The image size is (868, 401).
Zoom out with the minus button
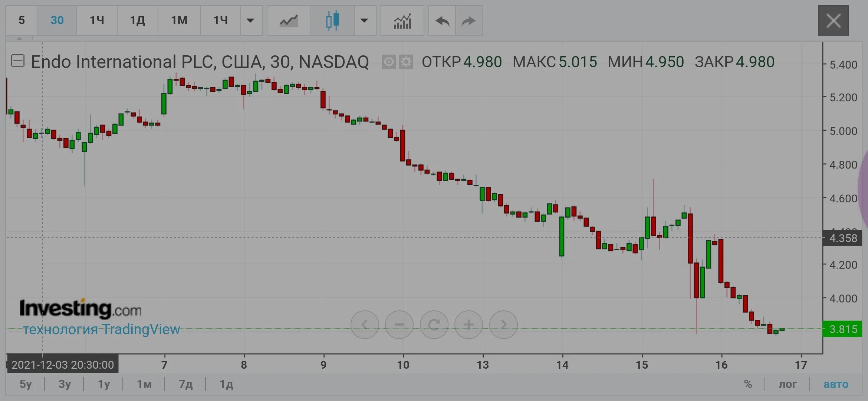(x=399, y=325)
